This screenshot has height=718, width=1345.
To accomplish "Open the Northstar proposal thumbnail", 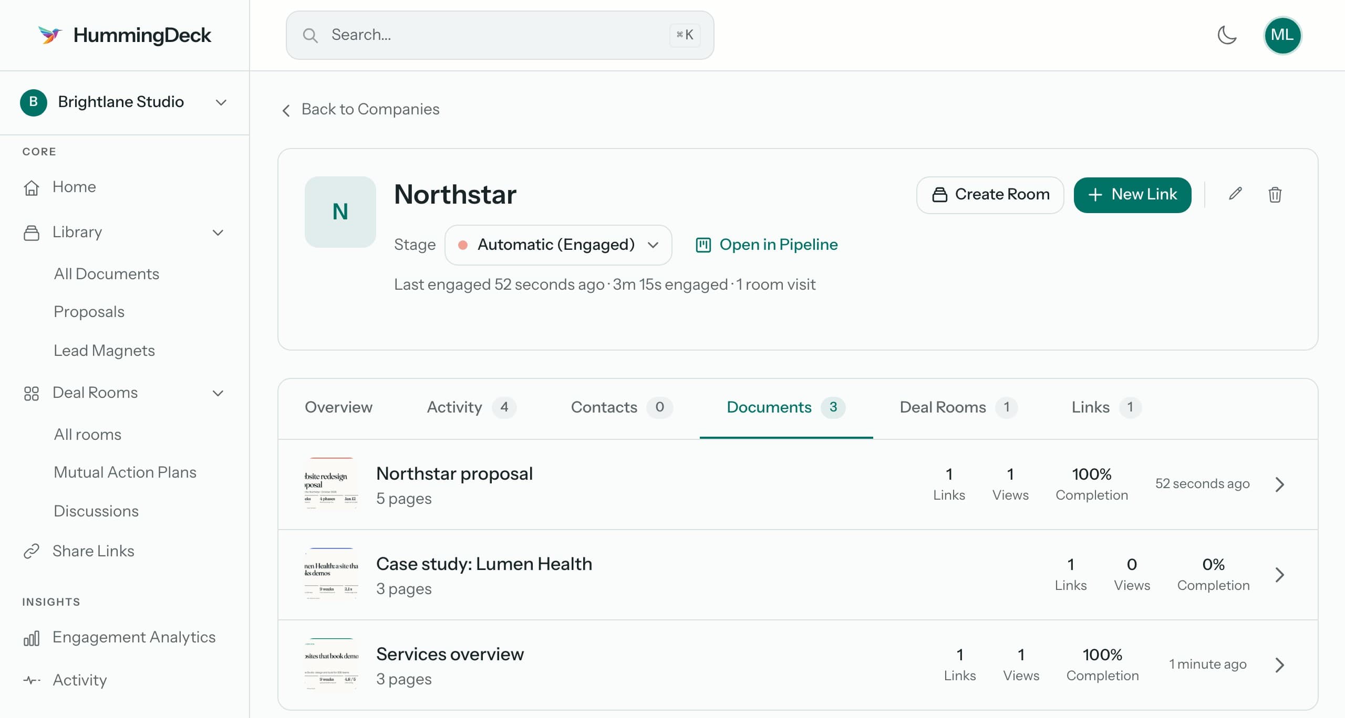I will point(332,484).
